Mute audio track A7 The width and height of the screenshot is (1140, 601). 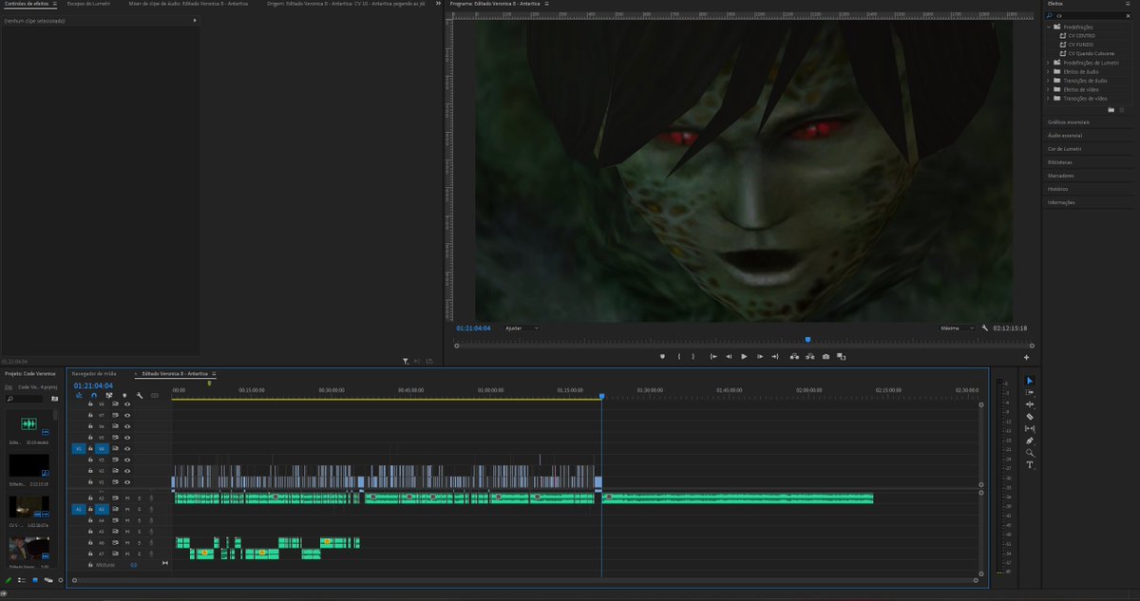click(127, 554)
